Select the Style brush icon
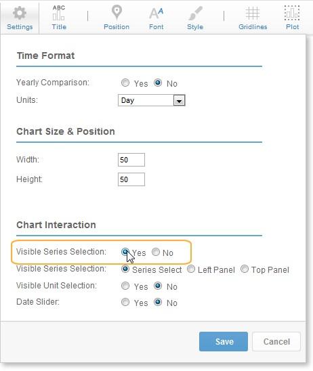This screenshot has width=313, height=371. tap(195, 14)
